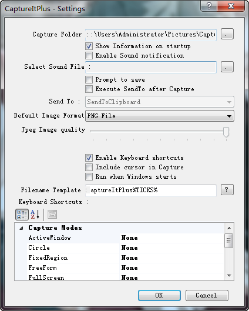This screenshot has height=311, width=249.
Task: Enable Include cursor in Capture
Action: tap(89, 167)
